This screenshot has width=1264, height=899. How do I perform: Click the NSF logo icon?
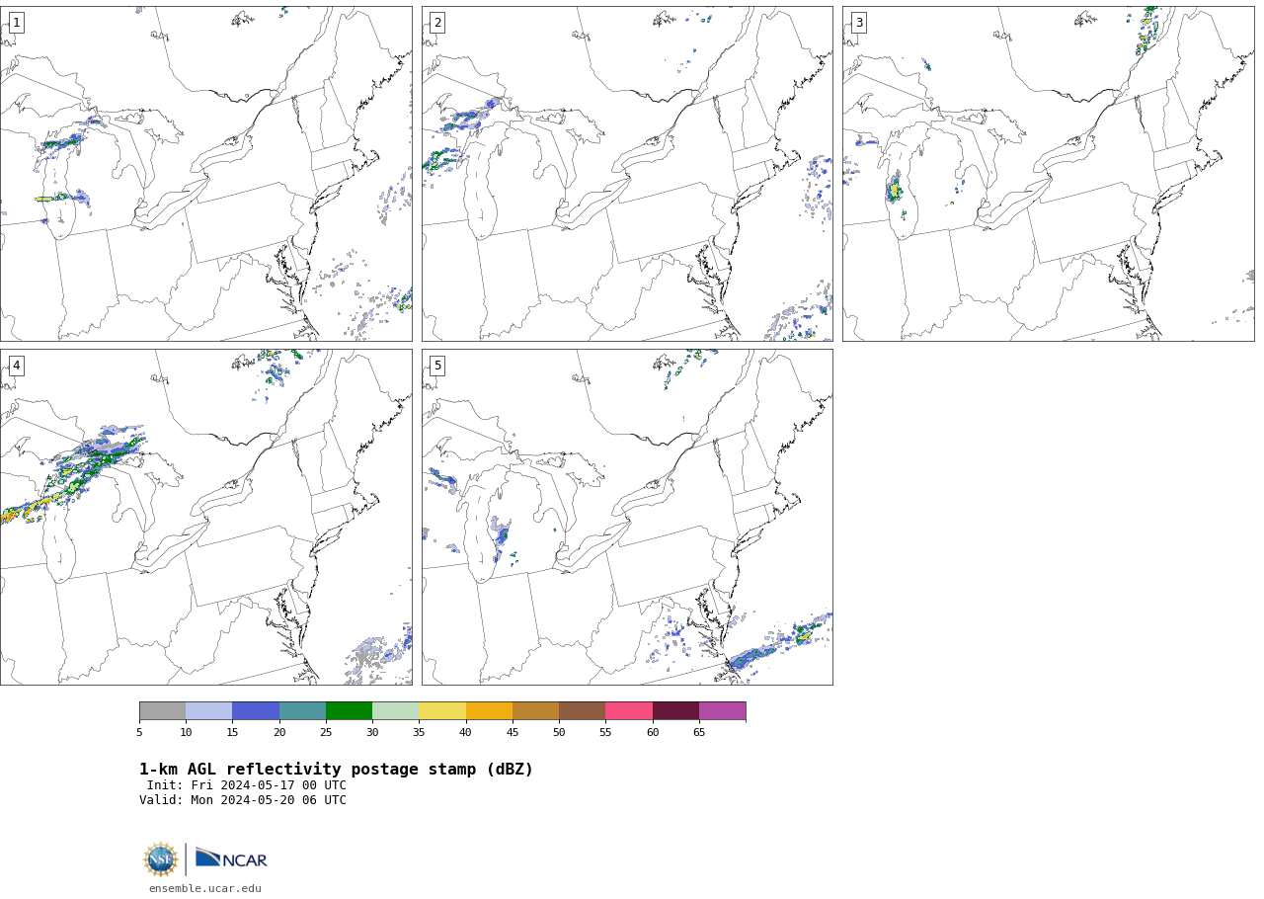pos(161,859)
